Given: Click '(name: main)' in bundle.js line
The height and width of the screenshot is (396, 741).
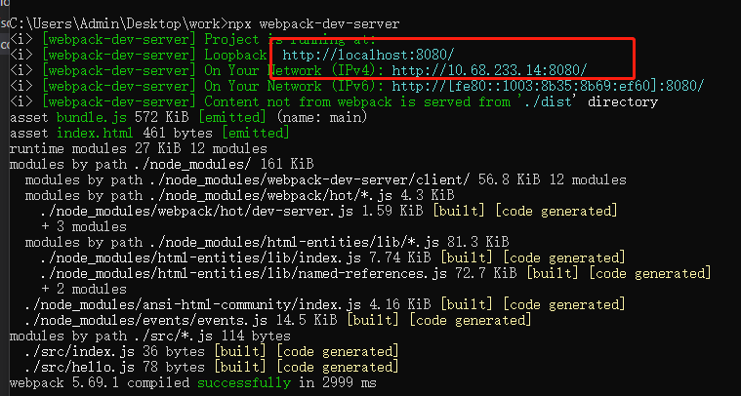Looking at the screenshot, I should [321, 117].
